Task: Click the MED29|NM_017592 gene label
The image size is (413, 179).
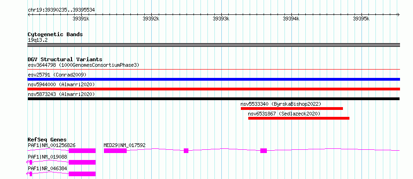Action: click(124, 145)
